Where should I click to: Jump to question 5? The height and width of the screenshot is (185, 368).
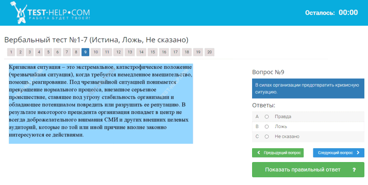click(48, 52)
